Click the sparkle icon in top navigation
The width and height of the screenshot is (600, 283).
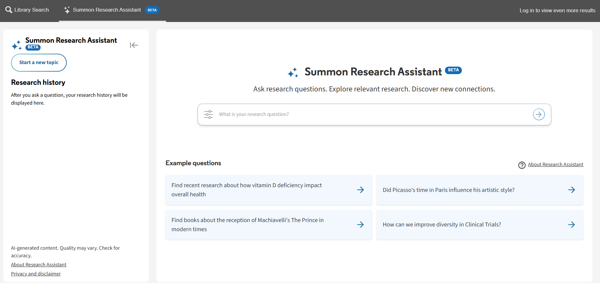coord(67,10)
